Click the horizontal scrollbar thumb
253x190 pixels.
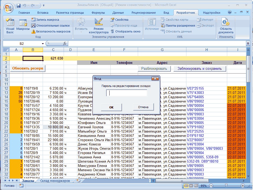point(182,181)
